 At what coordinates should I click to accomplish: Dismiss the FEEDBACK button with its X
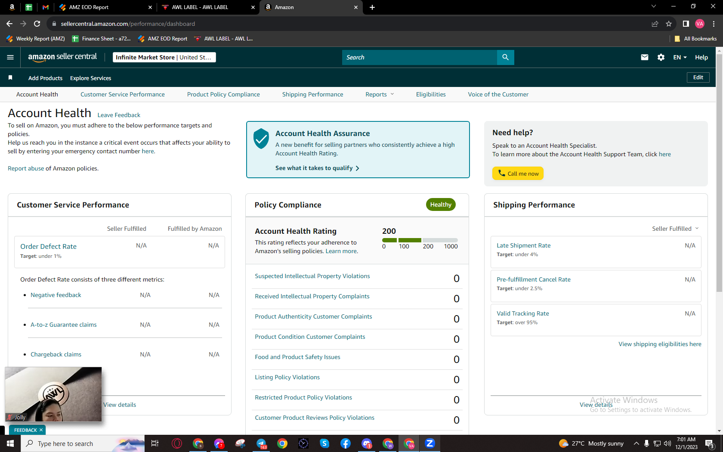pos(41,430)
